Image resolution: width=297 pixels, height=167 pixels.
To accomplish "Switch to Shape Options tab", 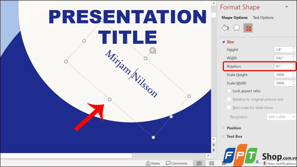I will coord(234,17).
